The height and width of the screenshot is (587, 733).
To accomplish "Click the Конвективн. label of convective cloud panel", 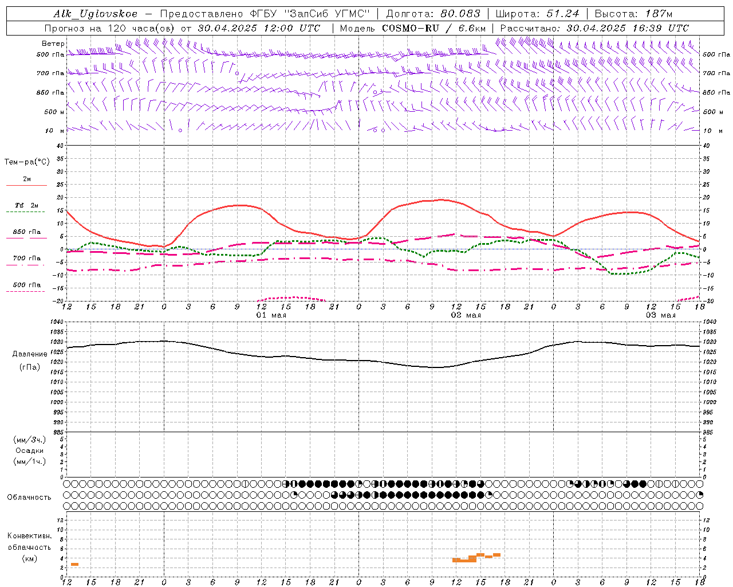I will (29, 536).
